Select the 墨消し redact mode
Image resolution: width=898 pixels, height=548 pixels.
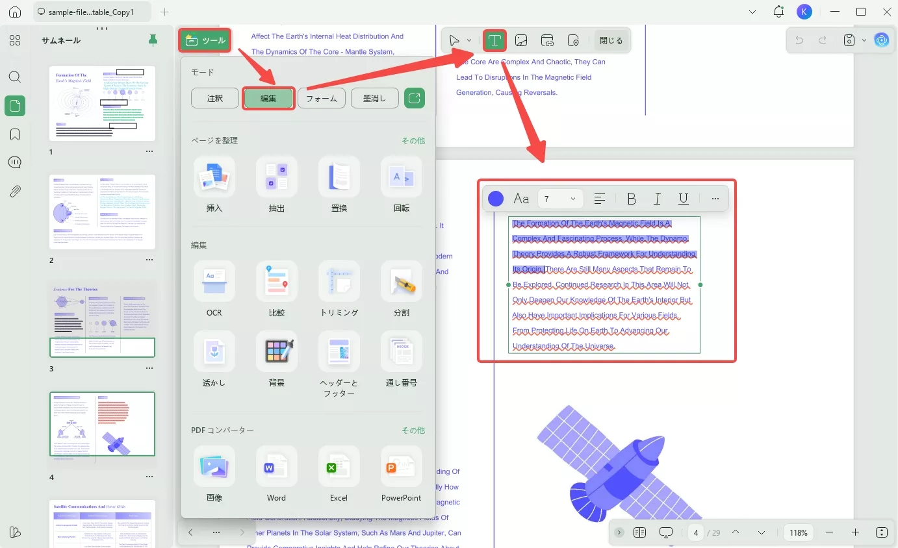[x=375, y=99]
